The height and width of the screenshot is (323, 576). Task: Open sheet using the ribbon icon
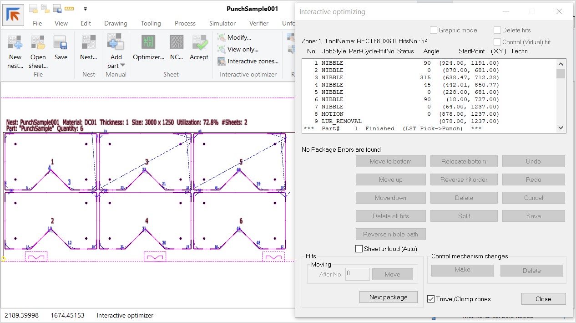[38, 43]
